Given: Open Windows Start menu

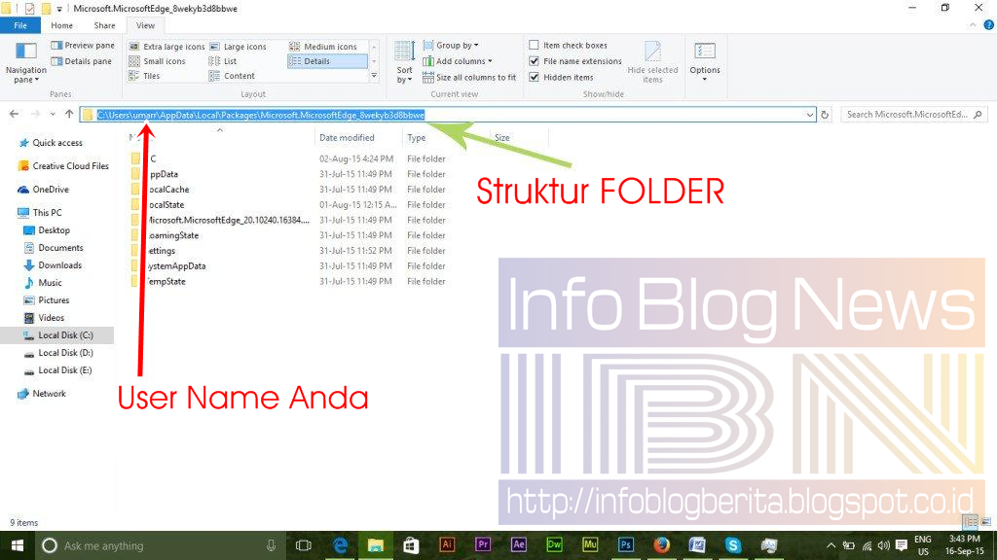Looking at the screenshot, I should coord(18,545).
